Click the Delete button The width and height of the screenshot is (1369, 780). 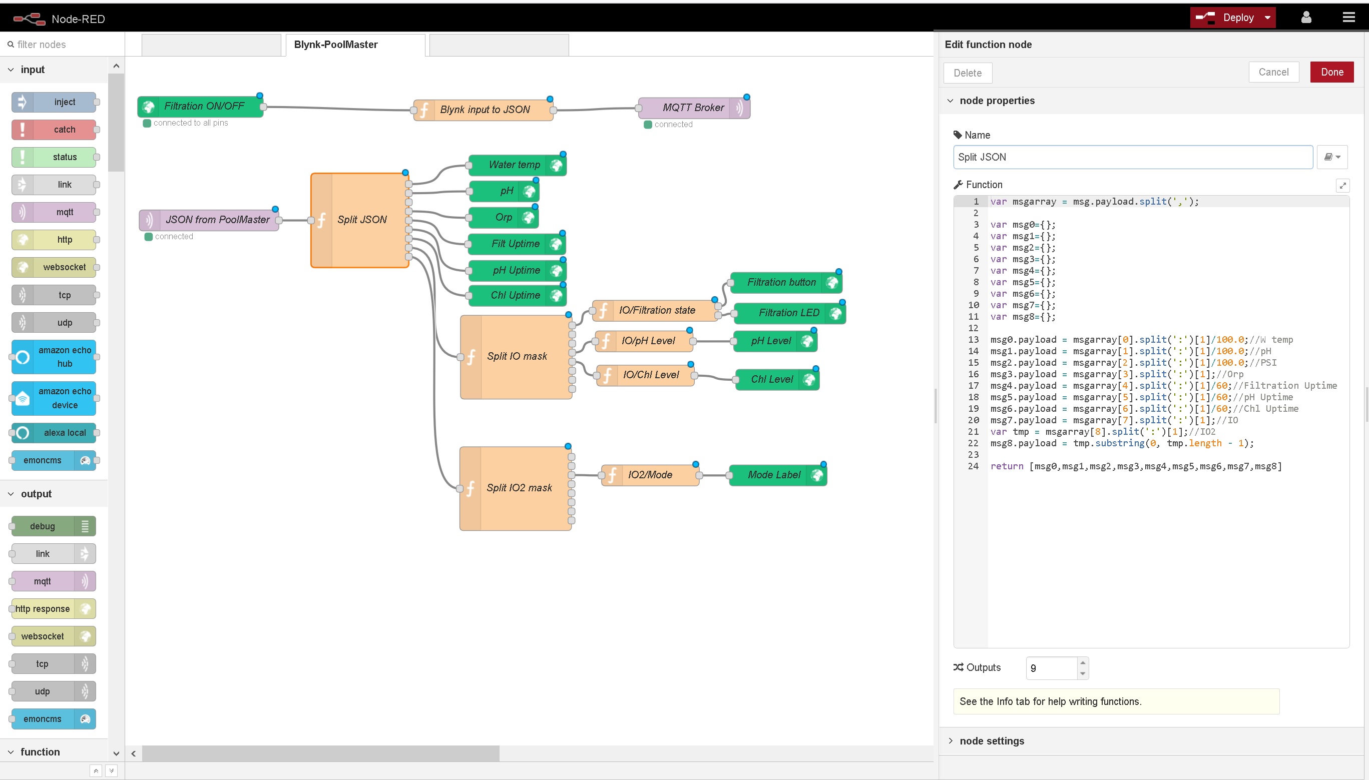(968, 73)
